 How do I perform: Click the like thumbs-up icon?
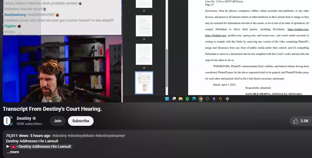click(x=295, y=121)
